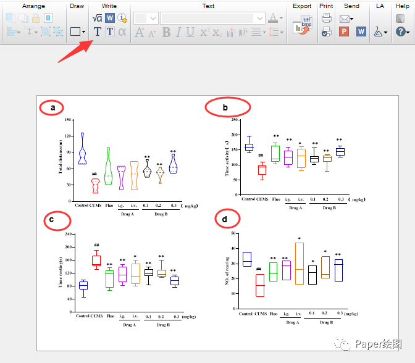This screenshot has height=363, width=415.
Task: Click the Export group label
Action: pos(302,6)
